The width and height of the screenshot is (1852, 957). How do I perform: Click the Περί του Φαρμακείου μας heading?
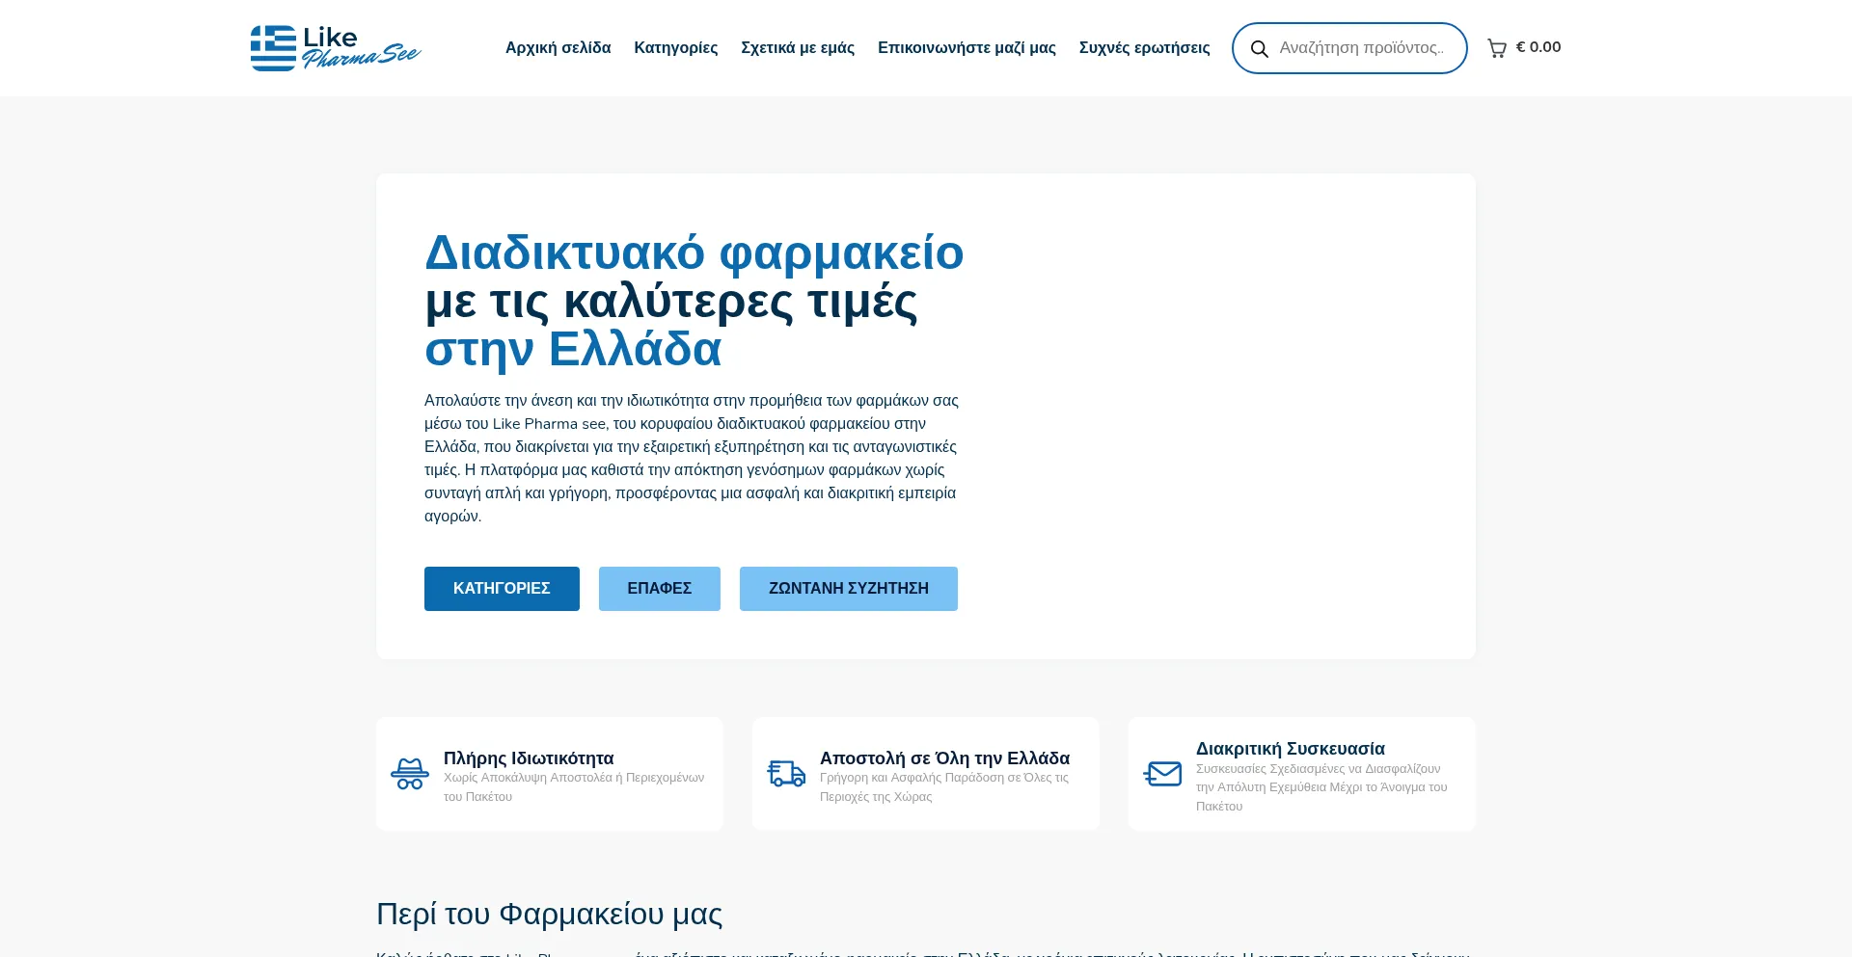click(x=549, y=914)
